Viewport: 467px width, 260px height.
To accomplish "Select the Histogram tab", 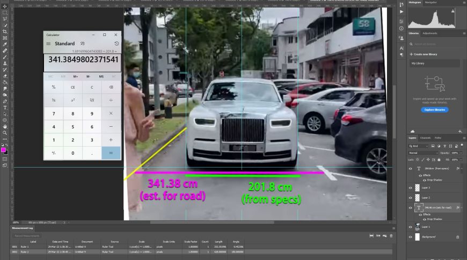I will click(x=415, y=2).
